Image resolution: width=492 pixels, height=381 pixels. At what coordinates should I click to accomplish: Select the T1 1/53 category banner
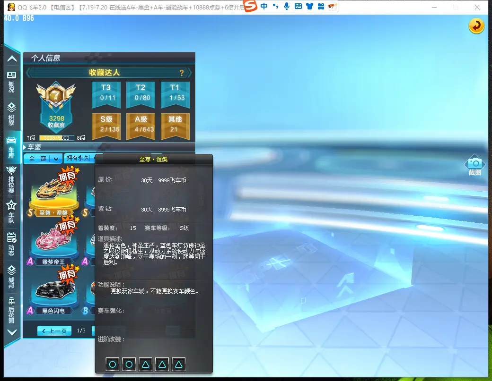pyautogui.click(x=175, y=95)
